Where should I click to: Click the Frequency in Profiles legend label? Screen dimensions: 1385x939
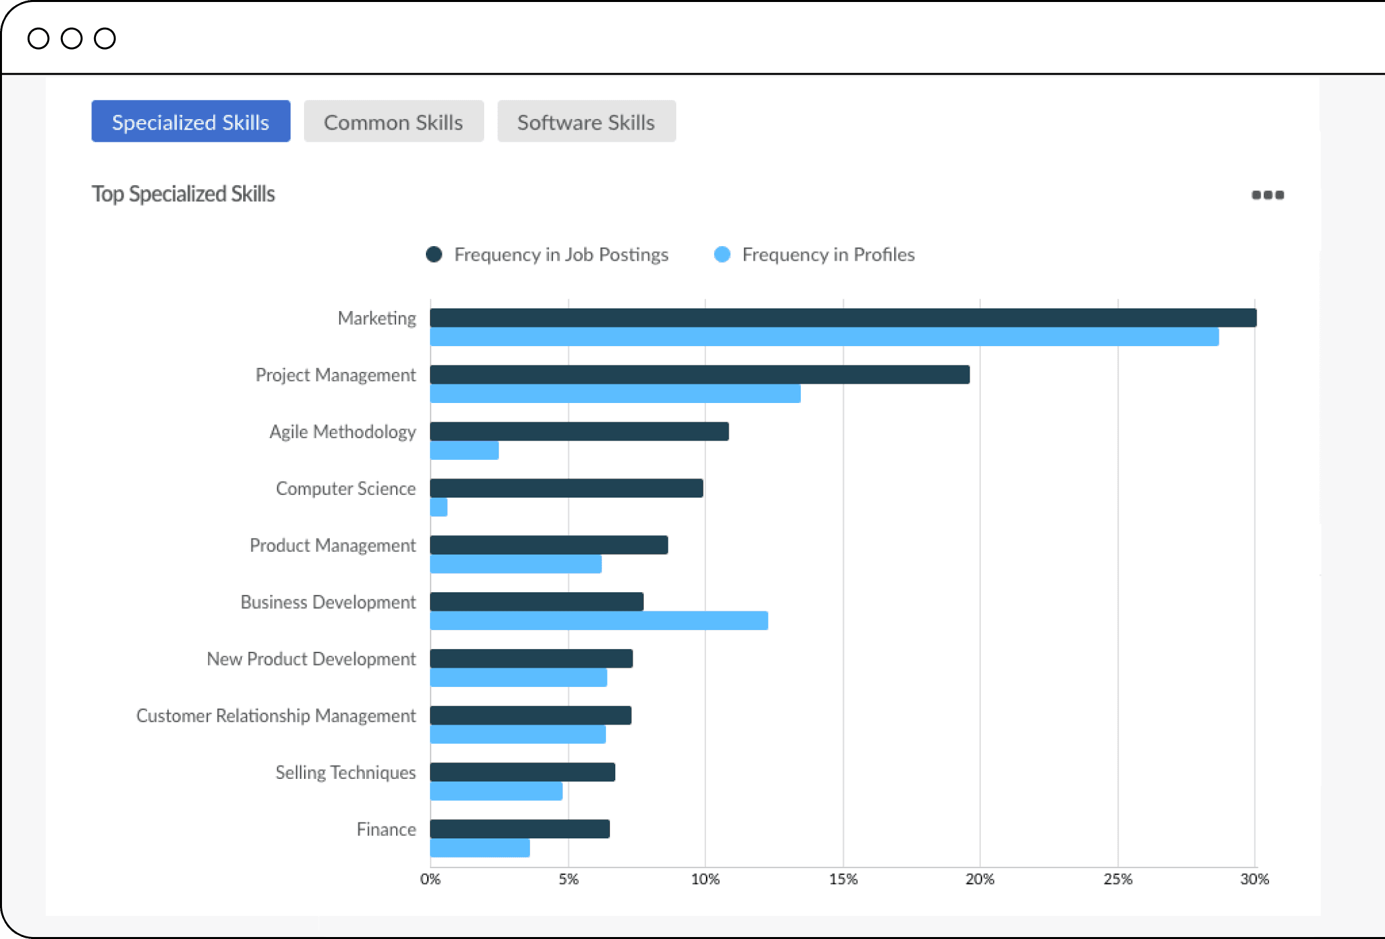tap(828, 255)
